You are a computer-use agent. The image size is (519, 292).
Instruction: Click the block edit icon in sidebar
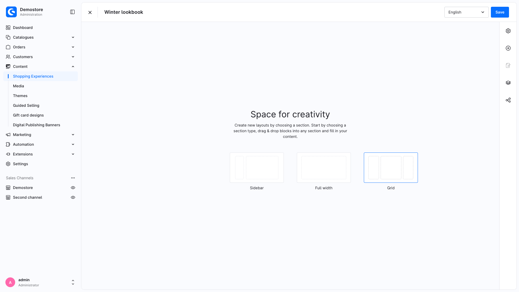(x=508, y=65)
